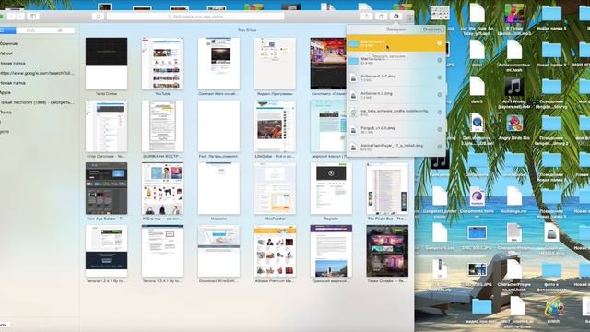Reveal the Pangu8 dmg download in Finder
This screenshot has height=332, width=590.
point(439,129)
